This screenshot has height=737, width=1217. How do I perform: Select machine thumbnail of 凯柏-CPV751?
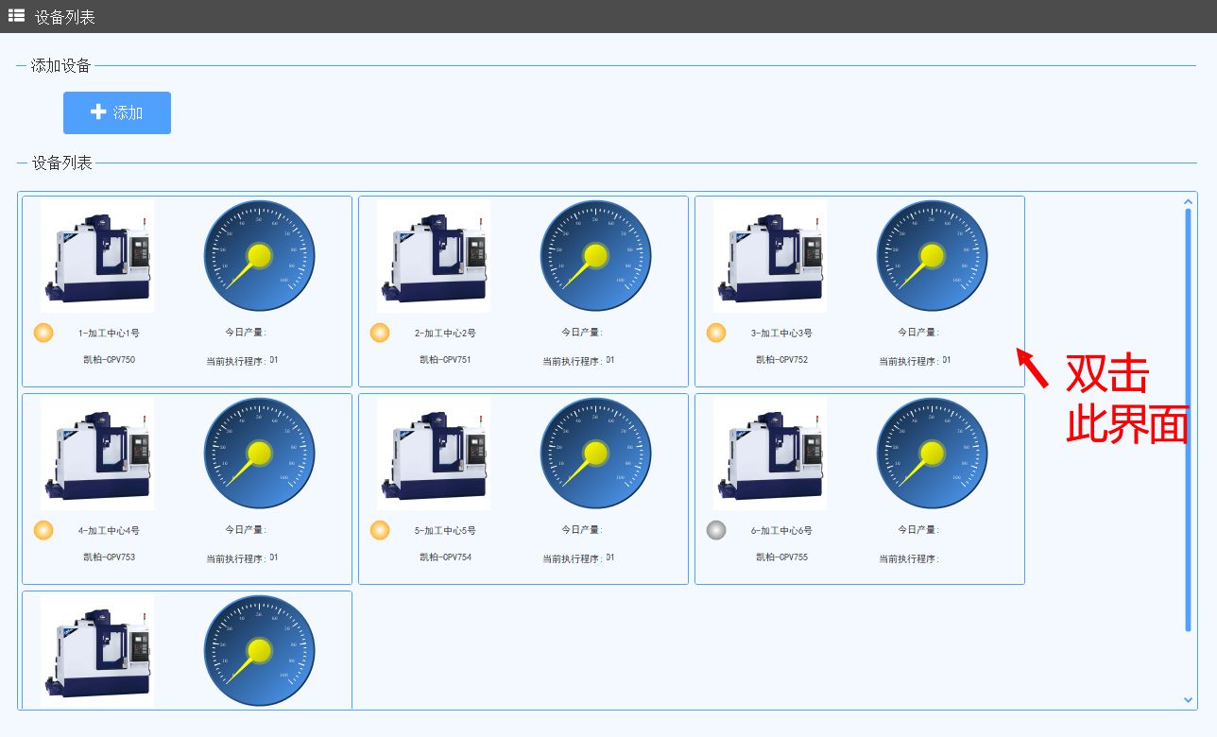pyautogui.click(x=434, y=256)
